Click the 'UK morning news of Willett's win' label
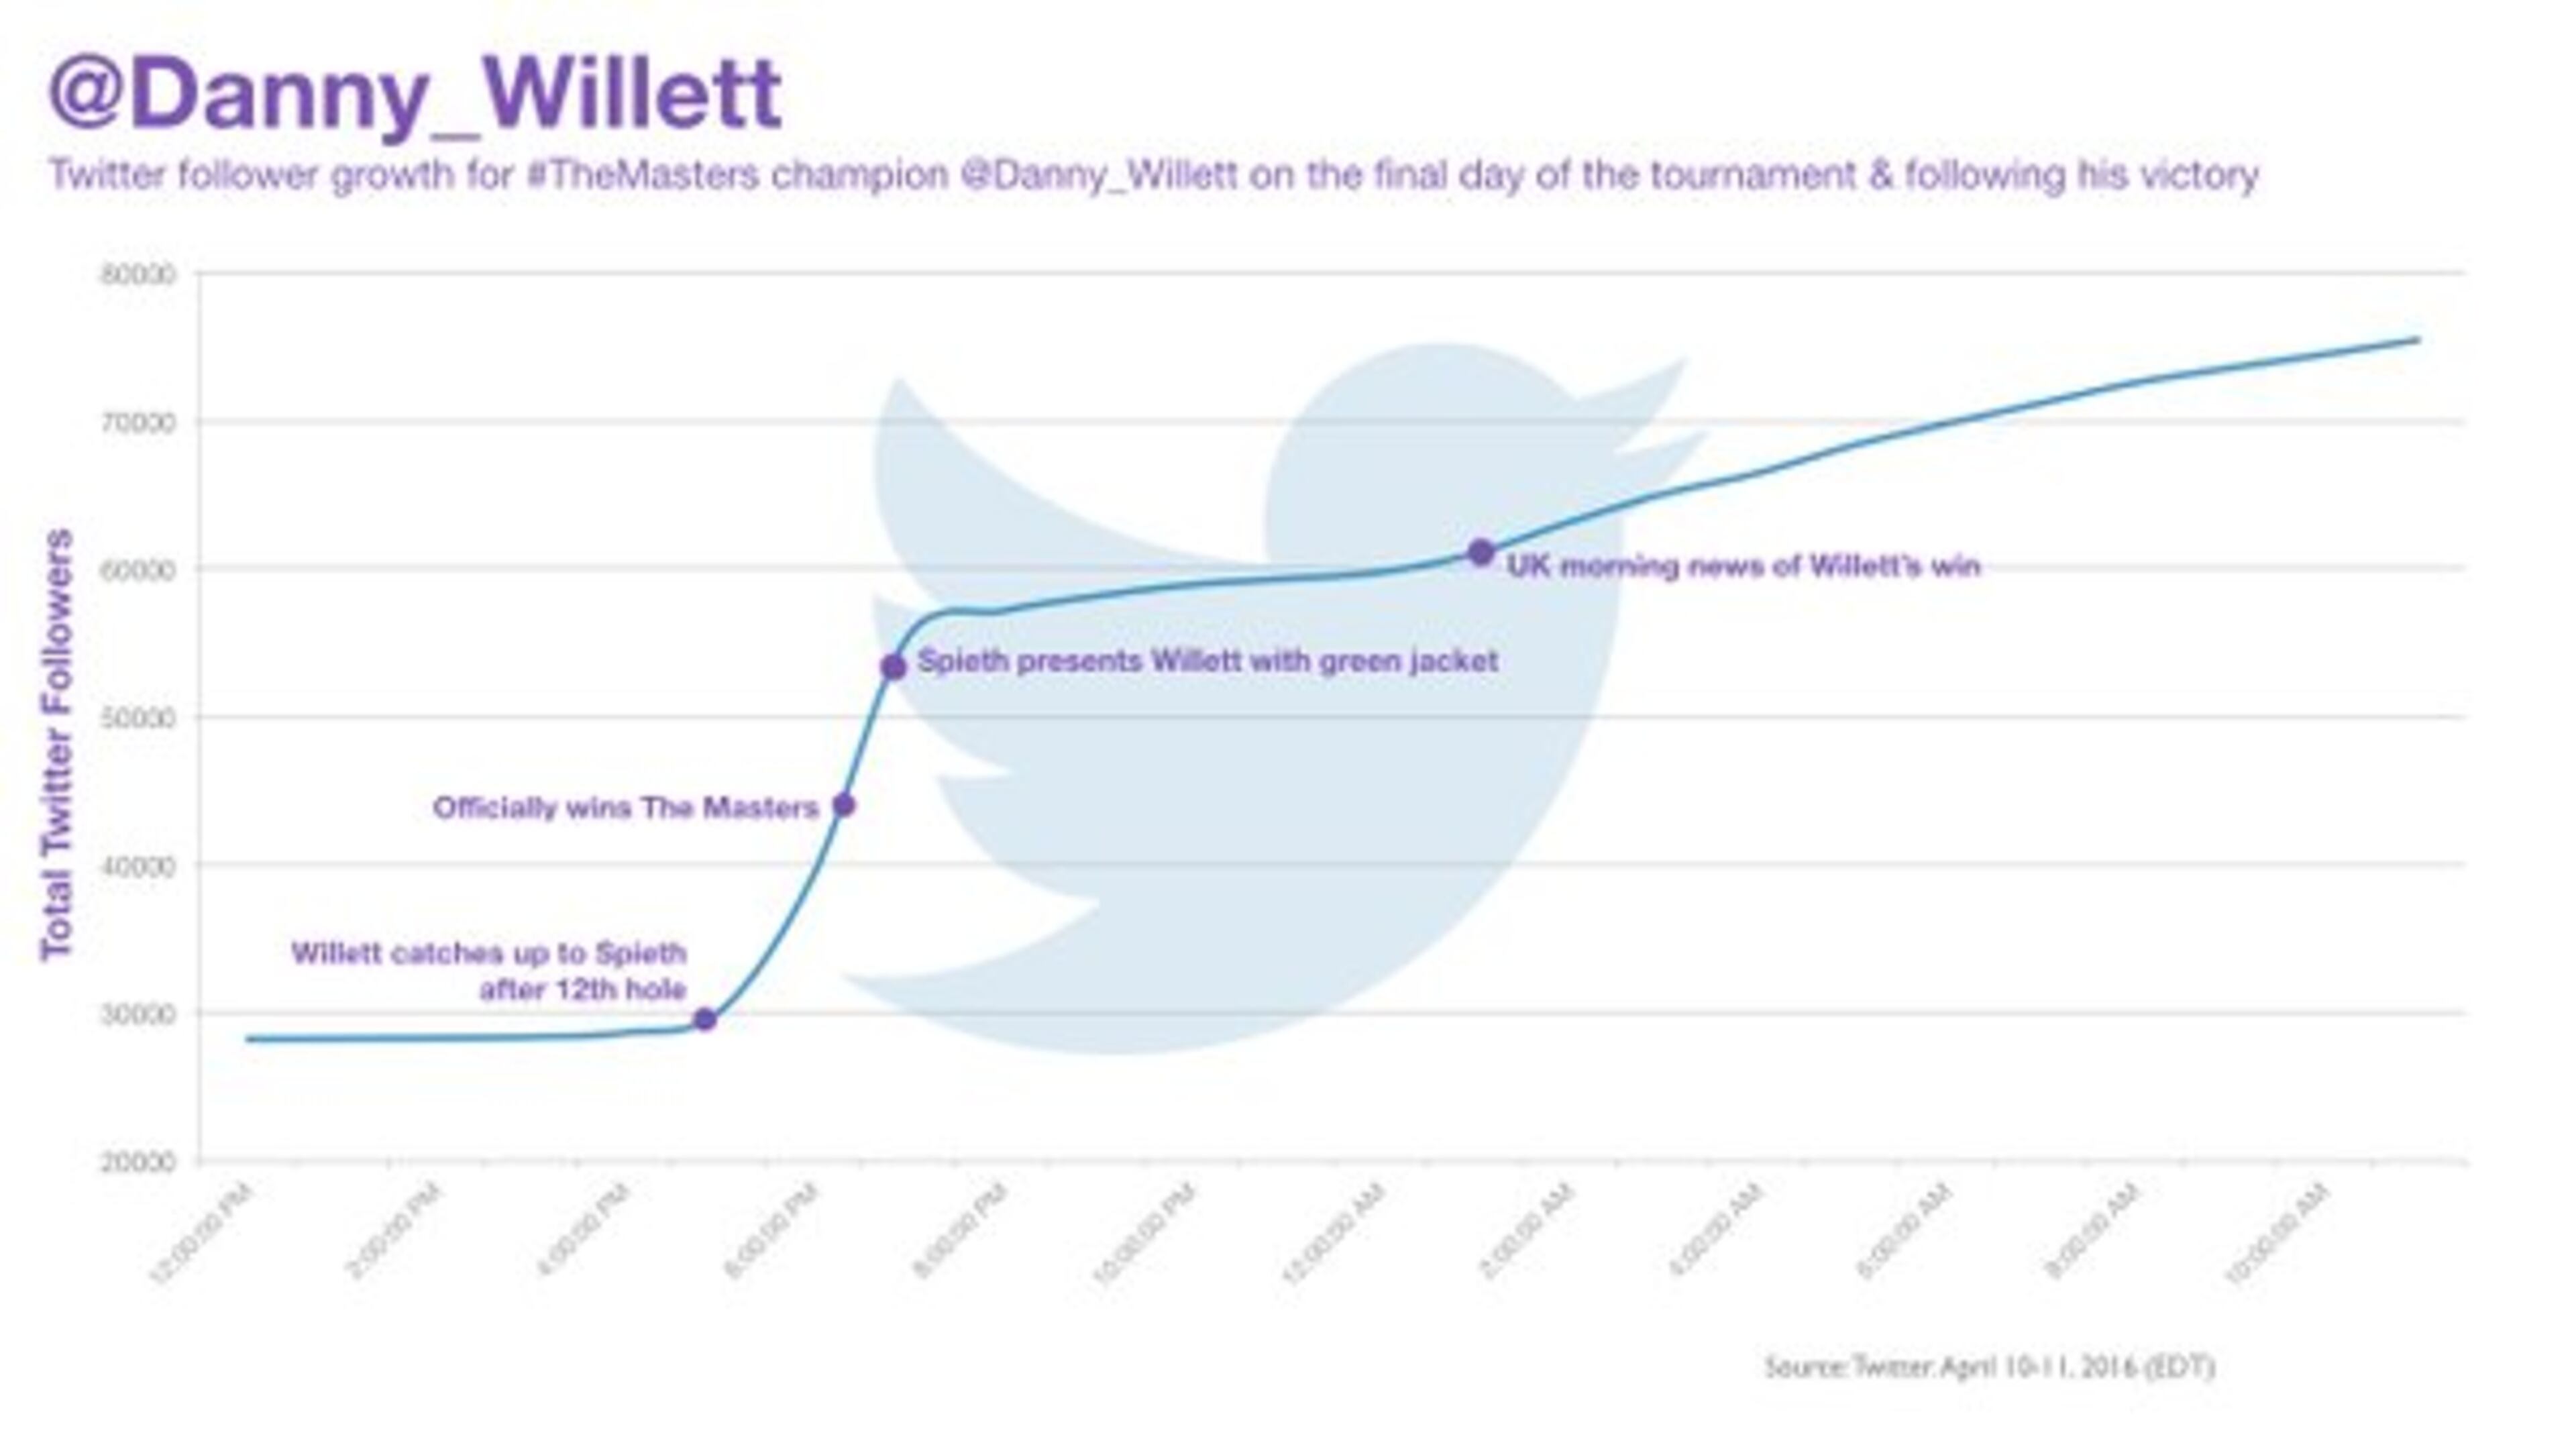 tap(1743, 566)
